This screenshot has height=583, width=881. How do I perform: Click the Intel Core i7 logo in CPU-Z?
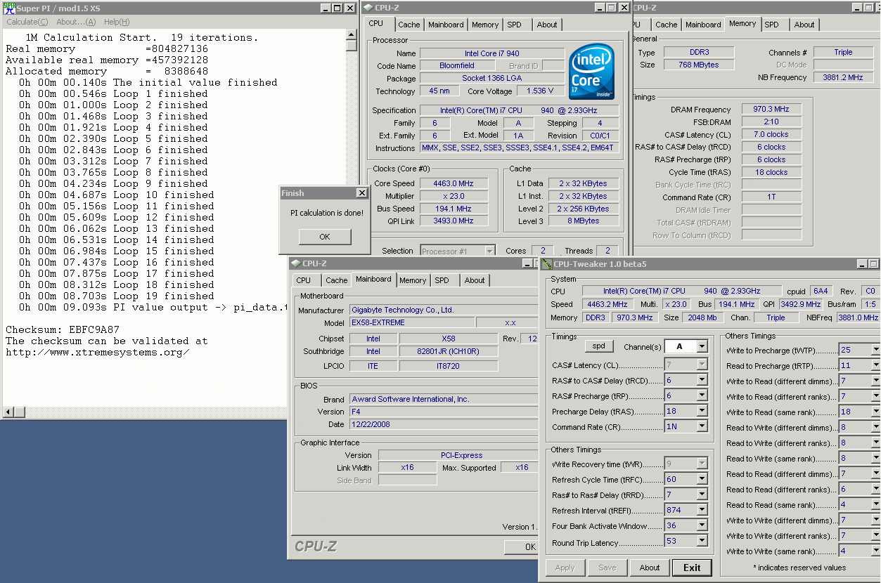(591, 72)
